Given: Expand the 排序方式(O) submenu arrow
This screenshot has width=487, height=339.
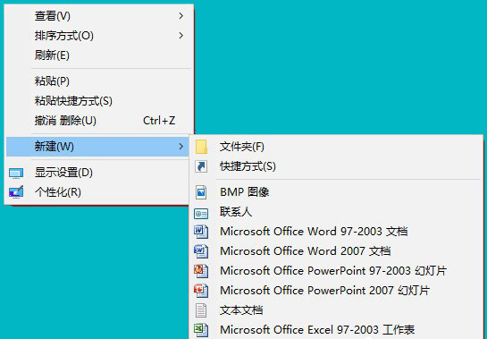Looking at the screenshot, I should [181, 36].
